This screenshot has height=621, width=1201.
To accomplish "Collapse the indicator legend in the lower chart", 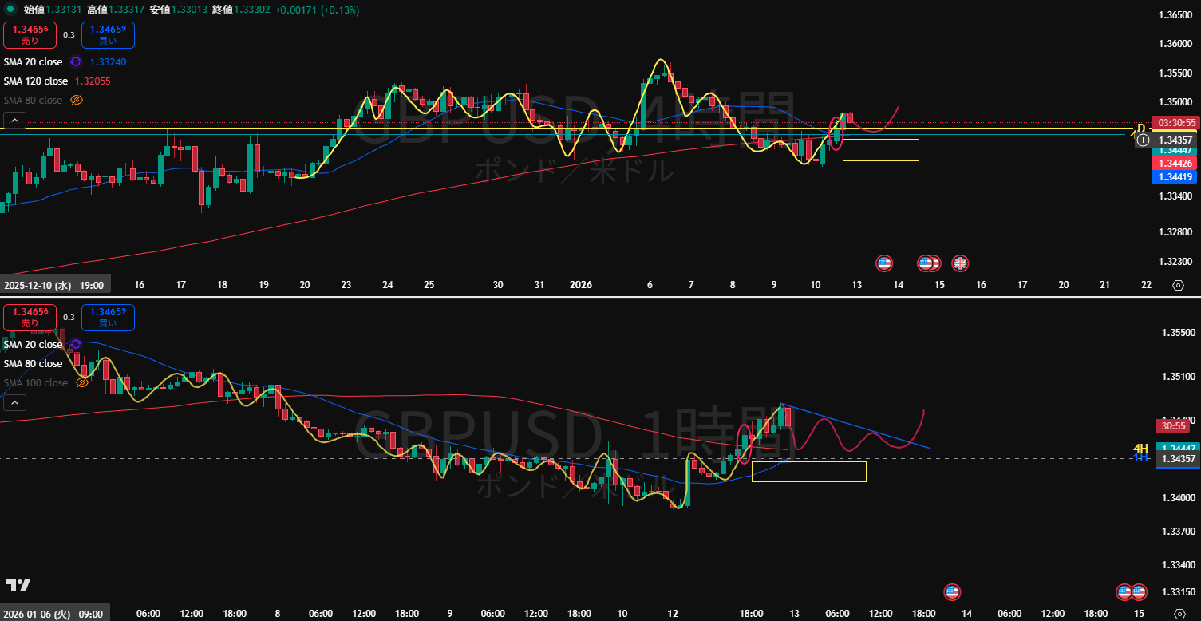I will pos(14,404).
